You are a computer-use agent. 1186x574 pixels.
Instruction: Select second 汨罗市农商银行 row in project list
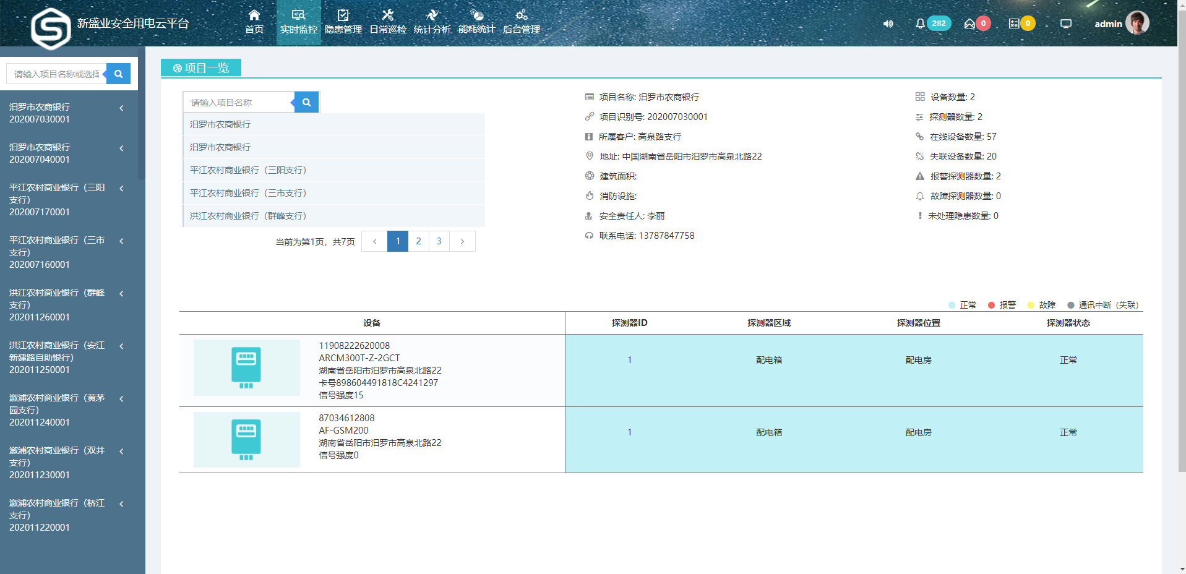[x=334, y=147]
